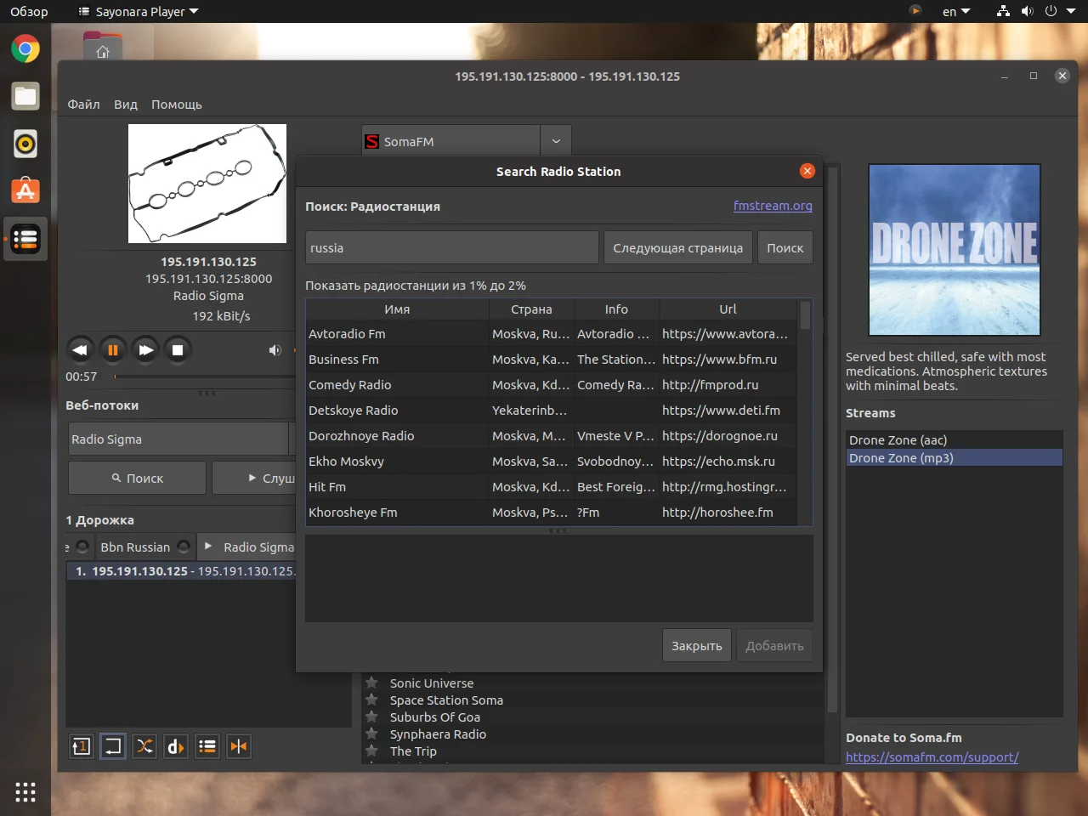Image resolution: width=1088 pixels, height=816 pixels.
Task: Skip to the previous track
Action: point(80,350)
